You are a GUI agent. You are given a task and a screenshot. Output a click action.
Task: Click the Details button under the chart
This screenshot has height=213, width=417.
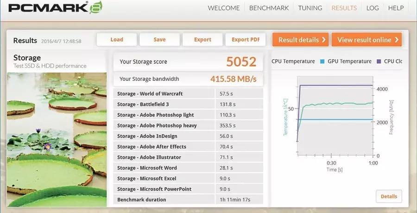point(389,196)
